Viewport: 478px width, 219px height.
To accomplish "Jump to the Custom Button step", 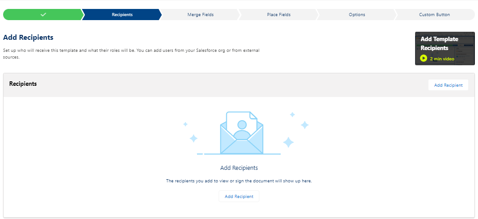I will [x=434, y=15].
